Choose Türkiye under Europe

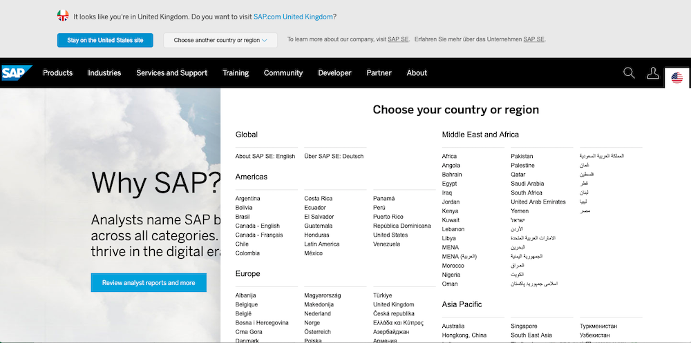point(383,295)
